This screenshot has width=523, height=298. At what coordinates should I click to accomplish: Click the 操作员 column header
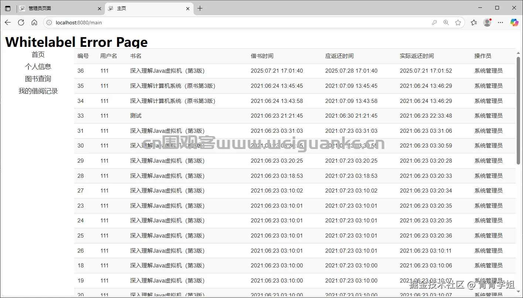tap(483, 56)
